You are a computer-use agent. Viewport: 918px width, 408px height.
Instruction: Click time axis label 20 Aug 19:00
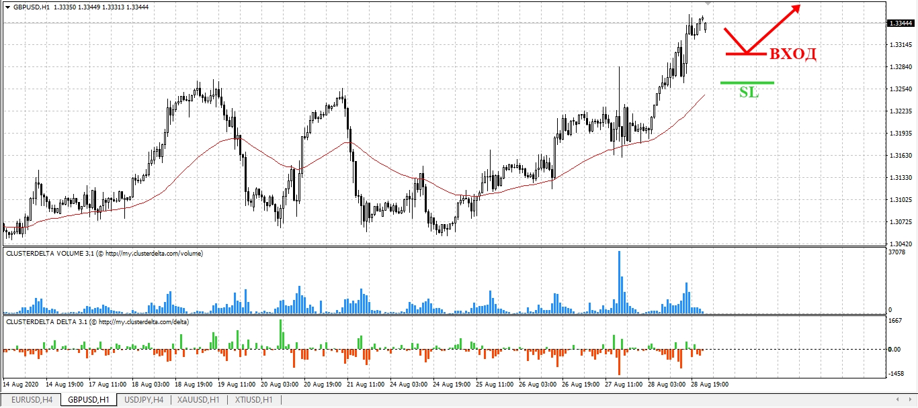[x=324, y=385]
